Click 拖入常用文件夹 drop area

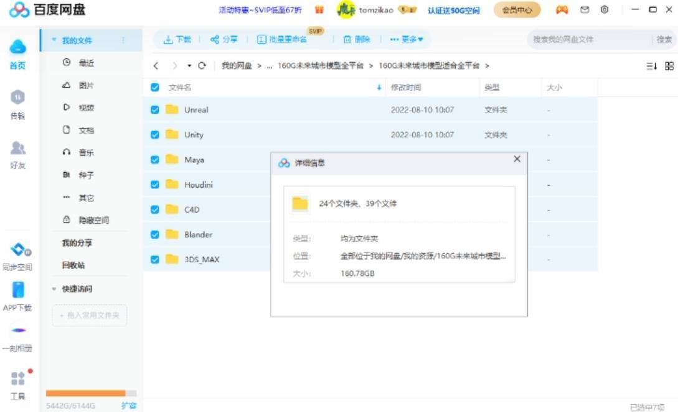point(90,315)
